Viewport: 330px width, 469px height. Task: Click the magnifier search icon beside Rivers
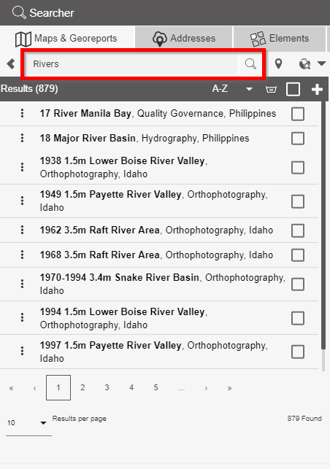[x=250, y=63]
